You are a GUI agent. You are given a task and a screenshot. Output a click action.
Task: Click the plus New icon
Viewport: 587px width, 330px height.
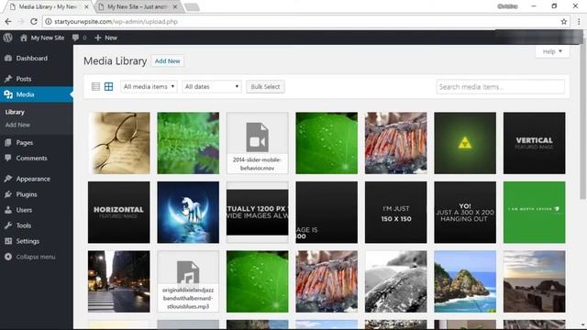pyautogui.click(x=98, y=38)
